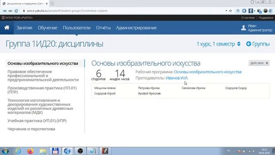275x155 pixels.
Task: Close the Дисциплины и подгруппы tab
Action: click(x=47, y=3)
